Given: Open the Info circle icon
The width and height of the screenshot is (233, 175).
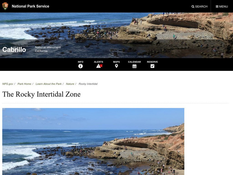Looking at the screenshot, I should pyautogui.click(x=80, y=66).
